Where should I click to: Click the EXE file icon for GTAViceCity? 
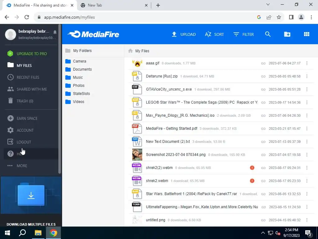(137, 89)
